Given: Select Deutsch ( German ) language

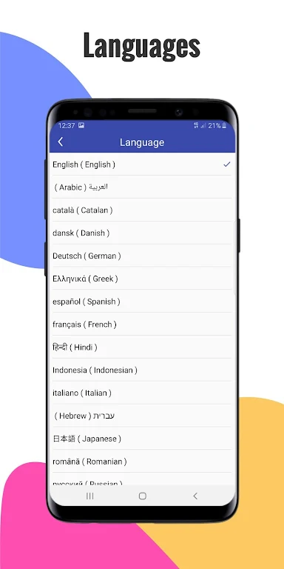Looking at the screenshot, I should pos(142,256).
